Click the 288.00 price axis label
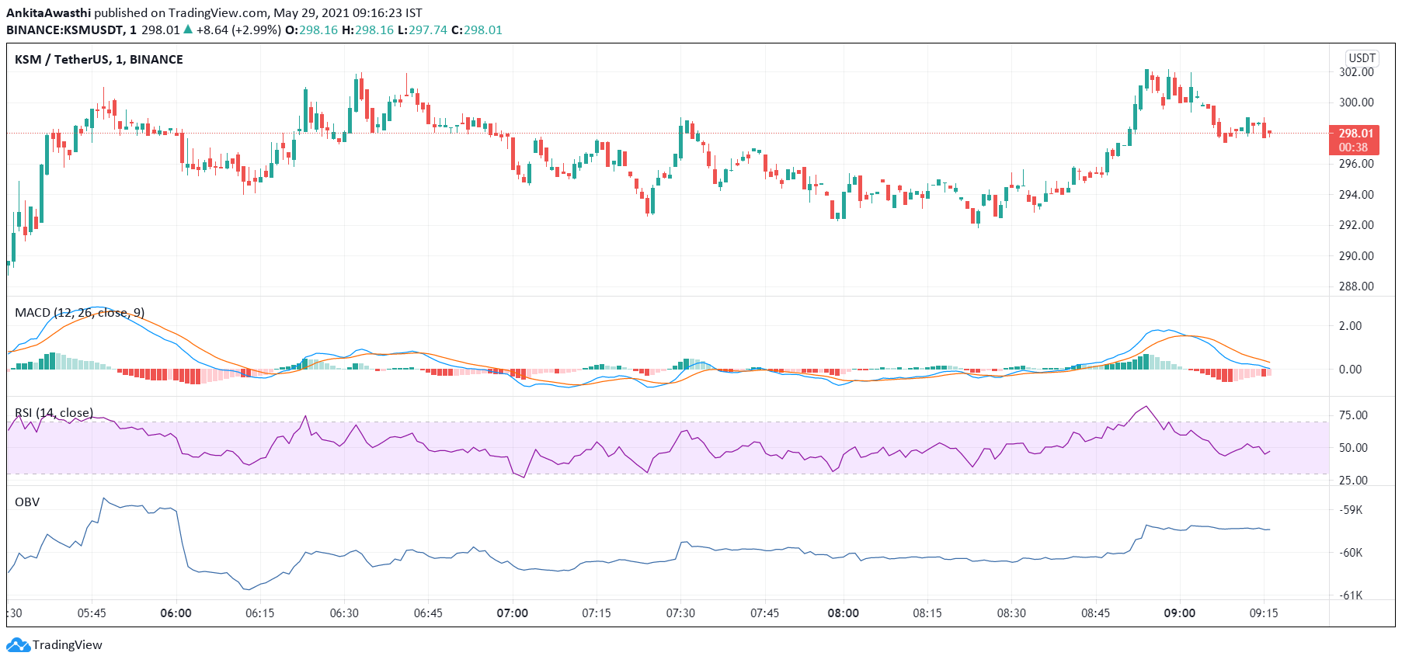 pos(1356,286)
